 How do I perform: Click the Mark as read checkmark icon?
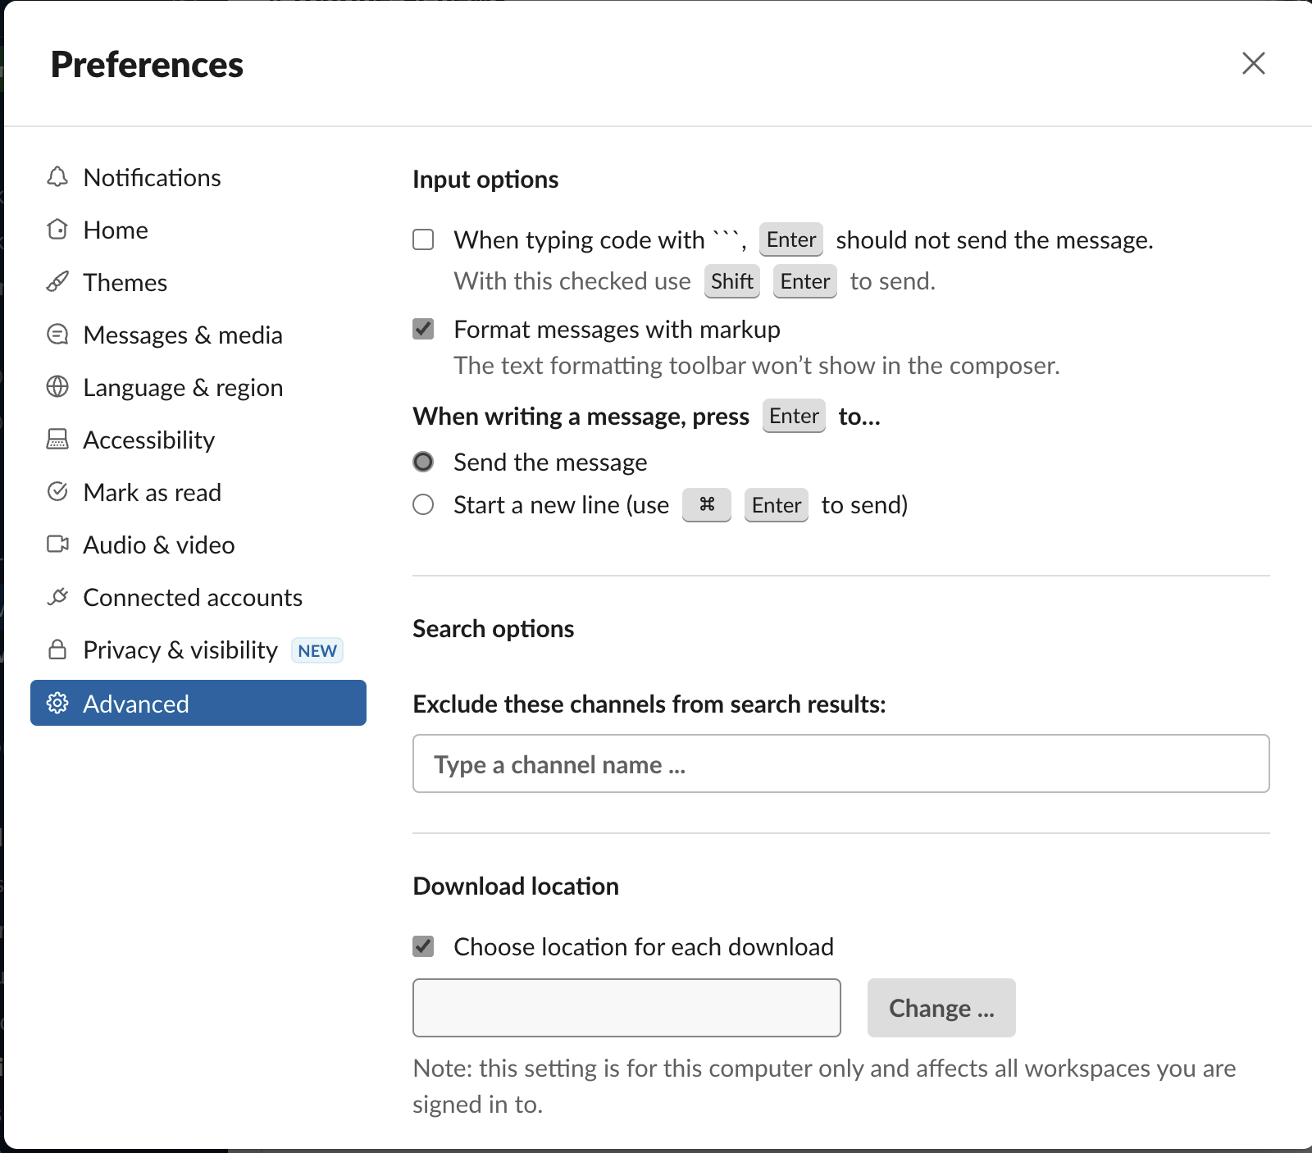(57, 492)
